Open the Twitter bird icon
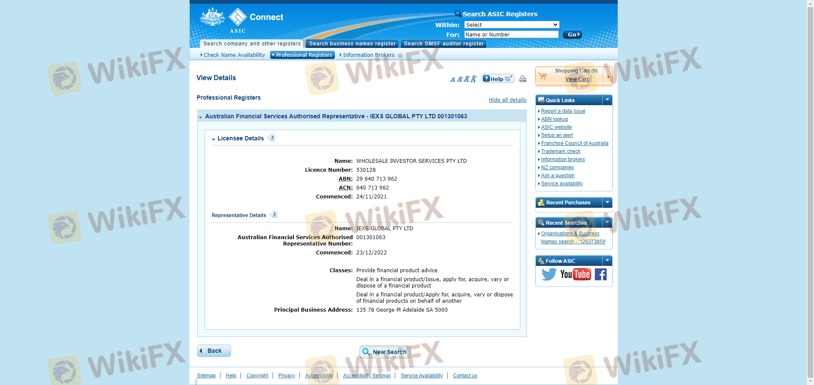 click(549, 274)
